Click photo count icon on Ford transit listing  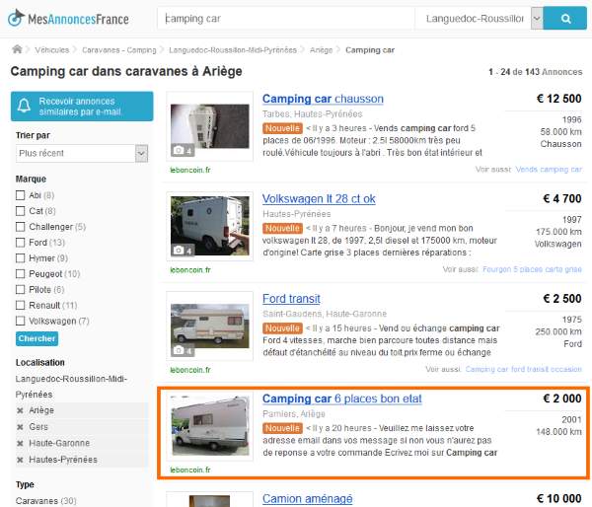pyautogui.click(x=183, y=351)
